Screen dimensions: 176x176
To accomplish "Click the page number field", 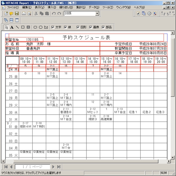I will click(32, 167).
